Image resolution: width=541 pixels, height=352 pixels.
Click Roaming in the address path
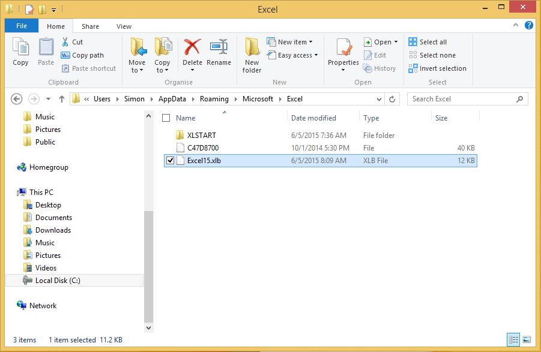click(214, 99)
